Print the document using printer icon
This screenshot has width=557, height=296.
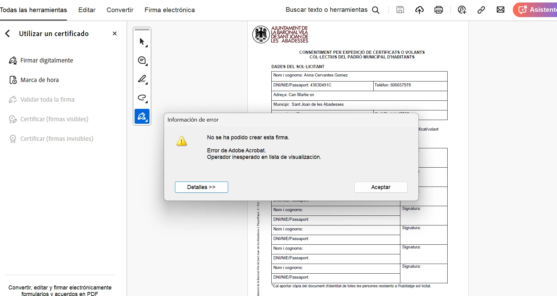coord(439,10)
